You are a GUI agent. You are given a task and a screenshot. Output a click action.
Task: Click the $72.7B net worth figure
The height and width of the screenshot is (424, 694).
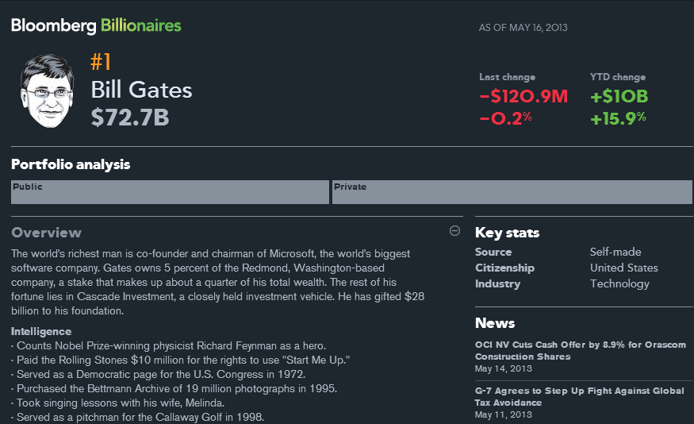[130, 118]
